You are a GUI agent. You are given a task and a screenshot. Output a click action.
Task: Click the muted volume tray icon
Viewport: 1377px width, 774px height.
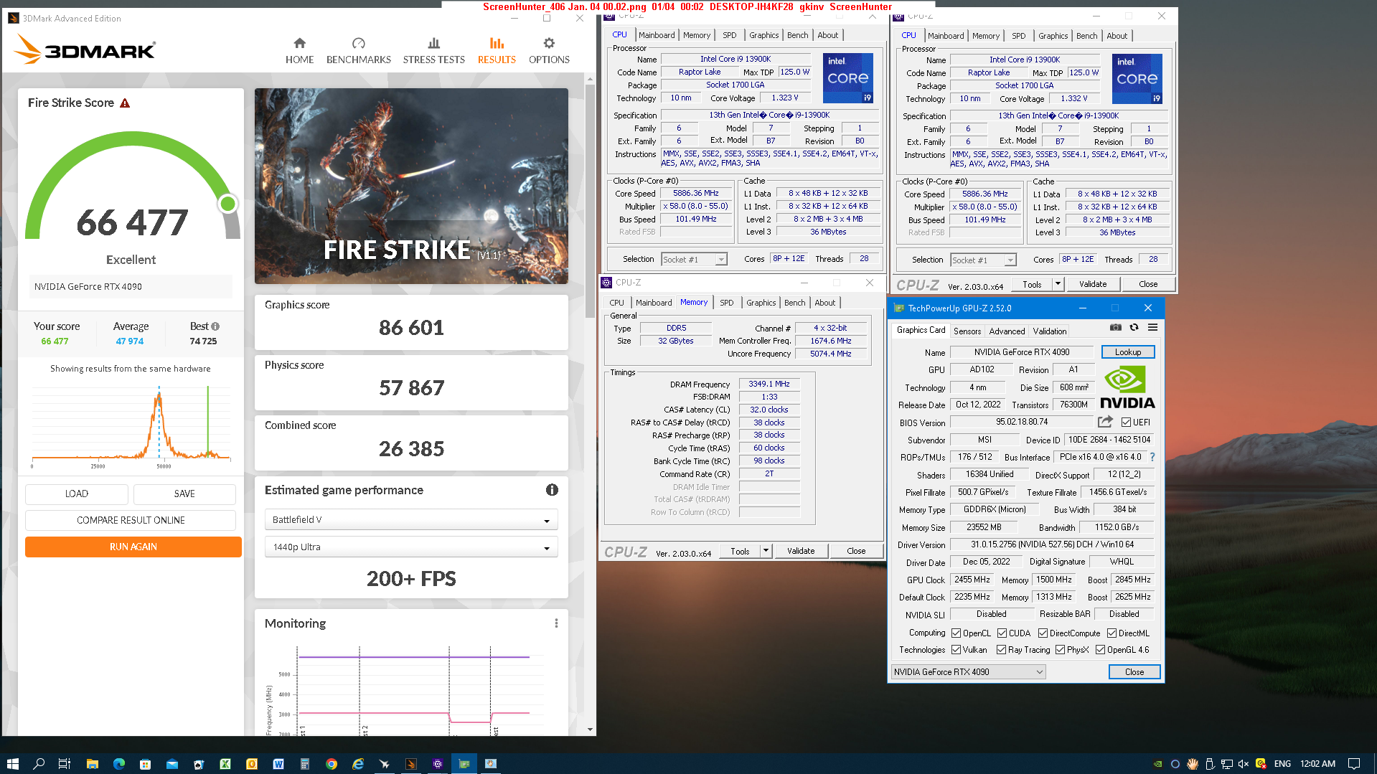tap(1244, 764)
